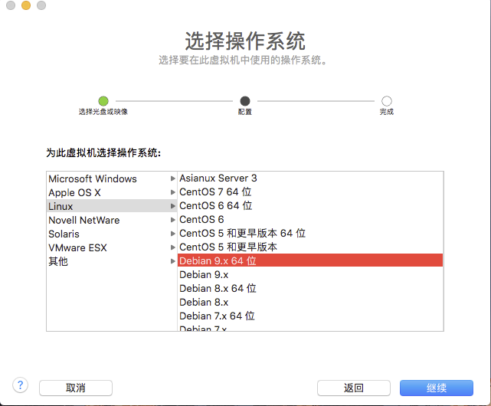Viewport: 491px width, 406px height.
Task: Minimize window with yellow button
Action: tap(26, 5)
